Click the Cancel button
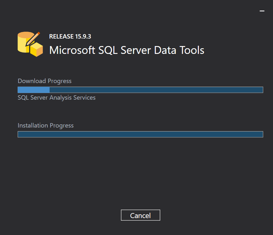 pos(140,215)
